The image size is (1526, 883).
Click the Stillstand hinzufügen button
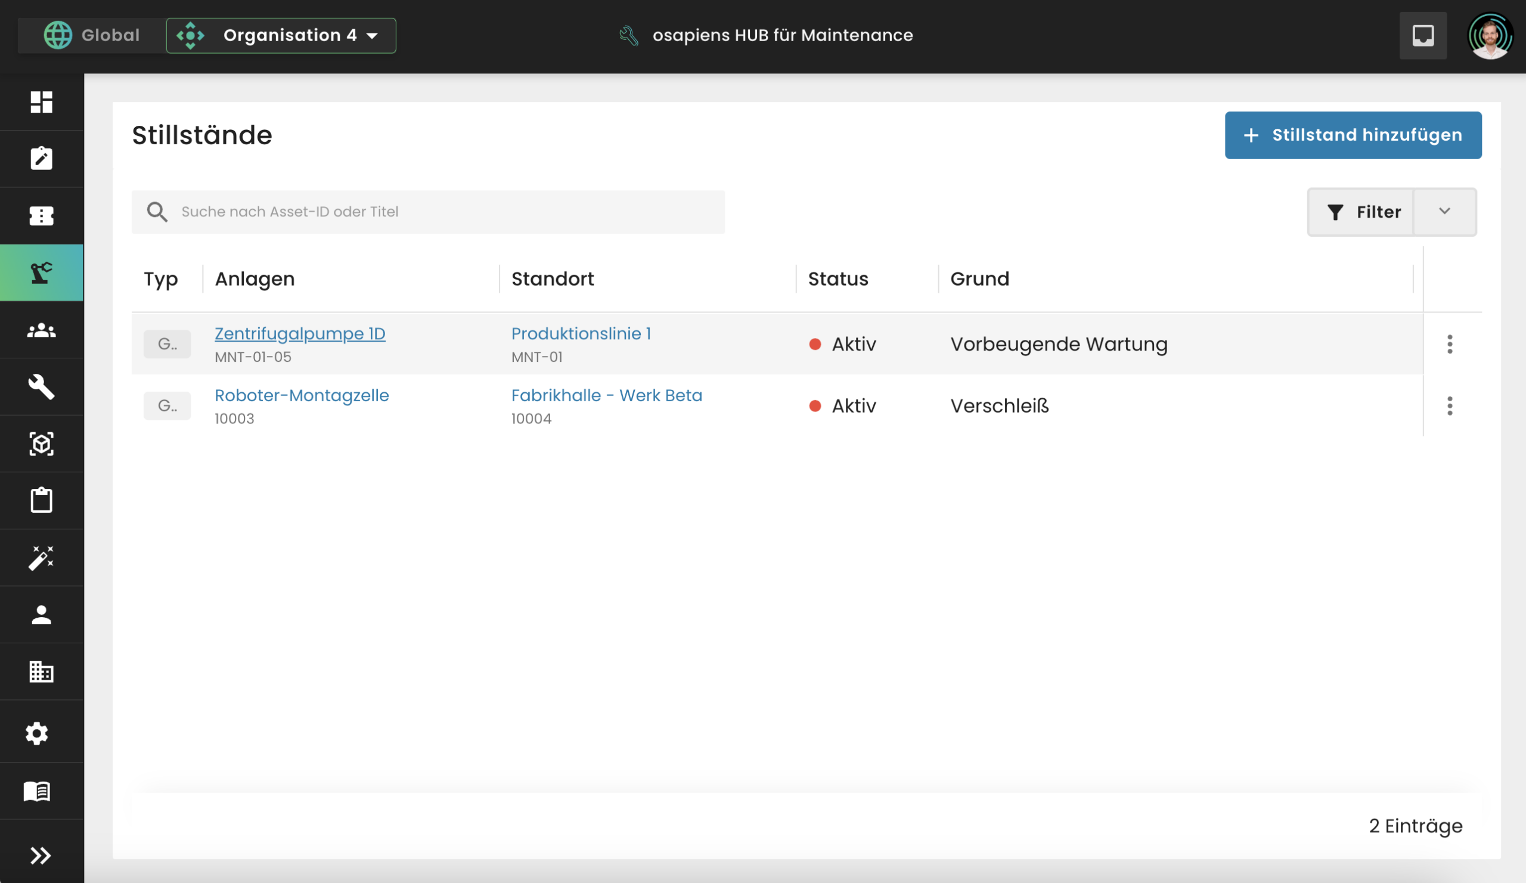click(x=1352, y=135)
